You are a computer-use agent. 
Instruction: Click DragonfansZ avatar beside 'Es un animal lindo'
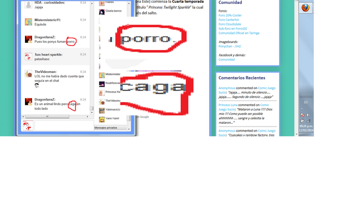pyautogui.click(x=28, y=102)
